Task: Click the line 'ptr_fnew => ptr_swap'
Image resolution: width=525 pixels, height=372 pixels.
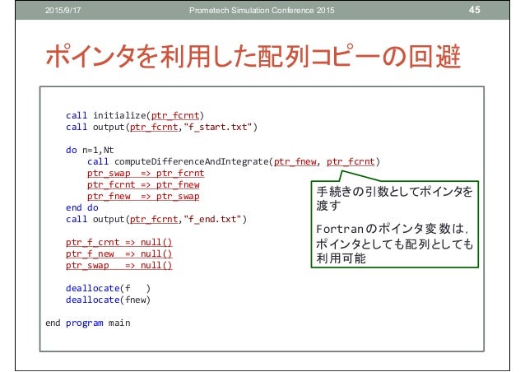Action: point(143,196)
